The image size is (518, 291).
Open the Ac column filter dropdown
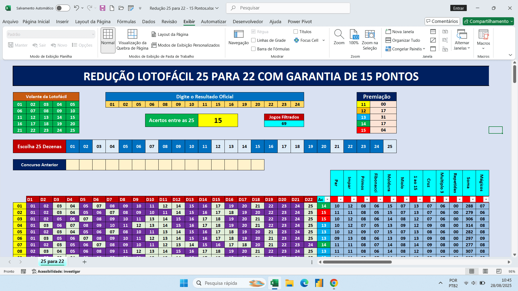327,199
